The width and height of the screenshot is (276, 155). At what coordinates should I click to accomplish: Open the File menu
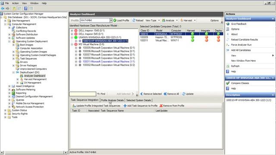point(7,3)
